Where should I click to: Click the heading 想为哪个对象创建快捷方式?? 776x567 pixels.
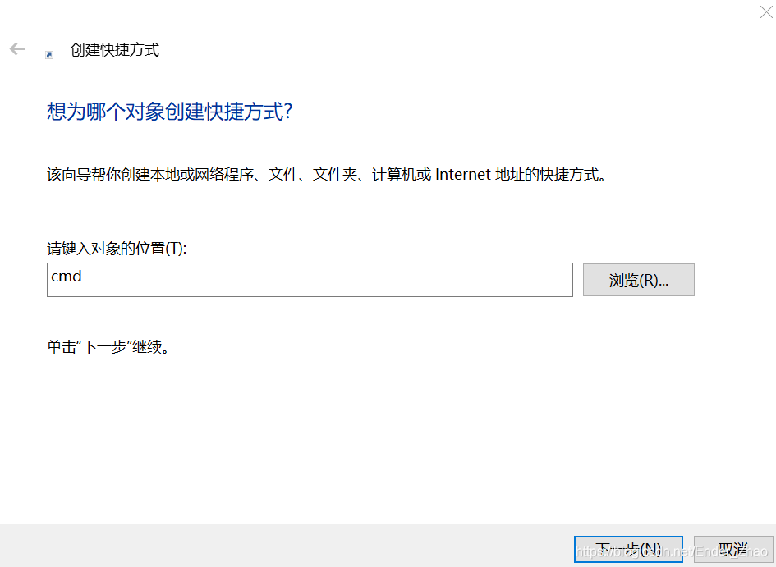click(169, 112)
